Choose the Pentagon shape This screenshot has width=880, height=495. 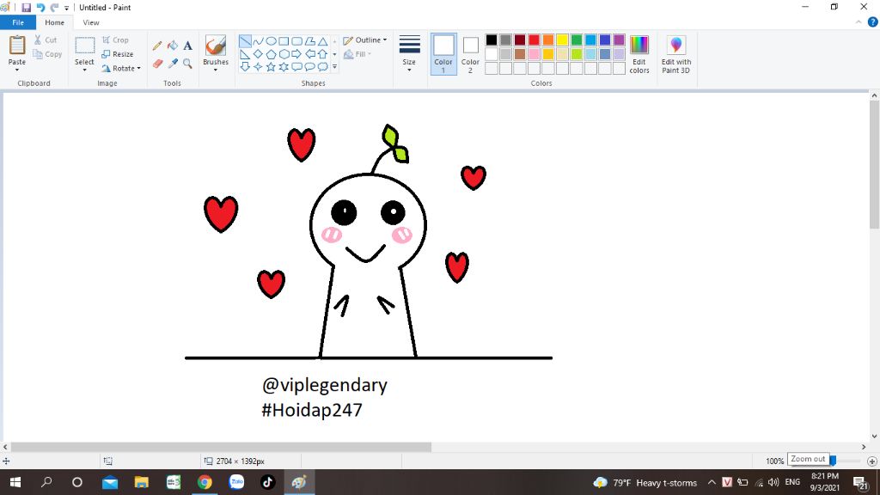point(271,54)
